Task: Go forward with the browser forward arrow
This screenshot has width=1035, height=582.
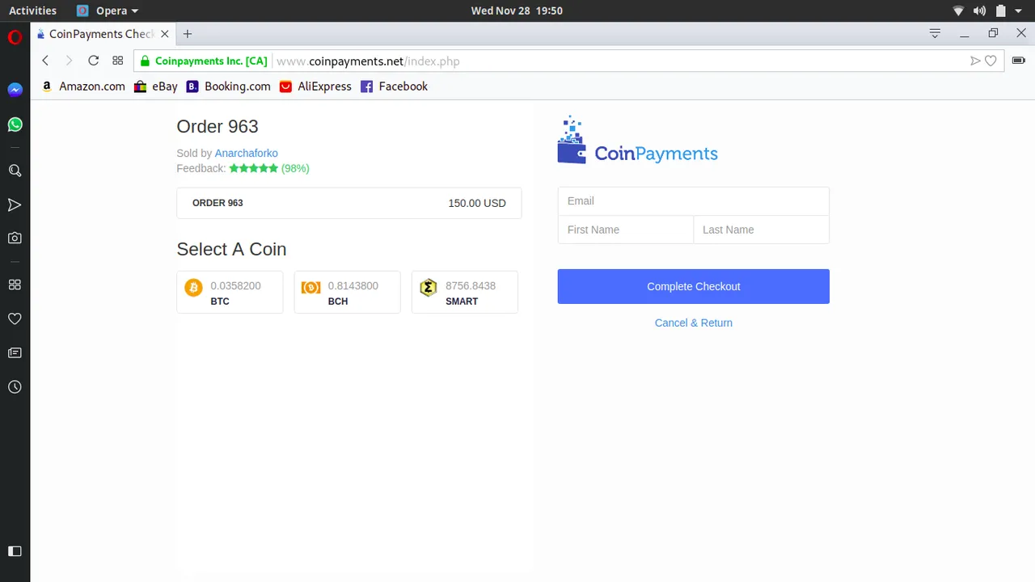Action: tap(69, 61)
